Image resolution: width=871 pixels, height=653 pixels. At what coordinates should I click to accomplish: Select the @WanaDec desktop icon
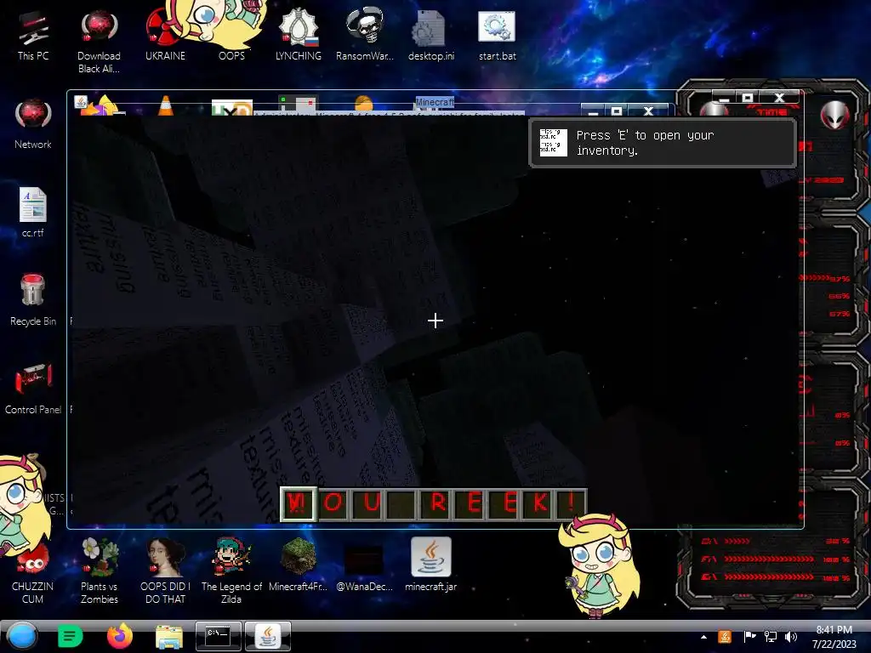[x=364, y=567]
